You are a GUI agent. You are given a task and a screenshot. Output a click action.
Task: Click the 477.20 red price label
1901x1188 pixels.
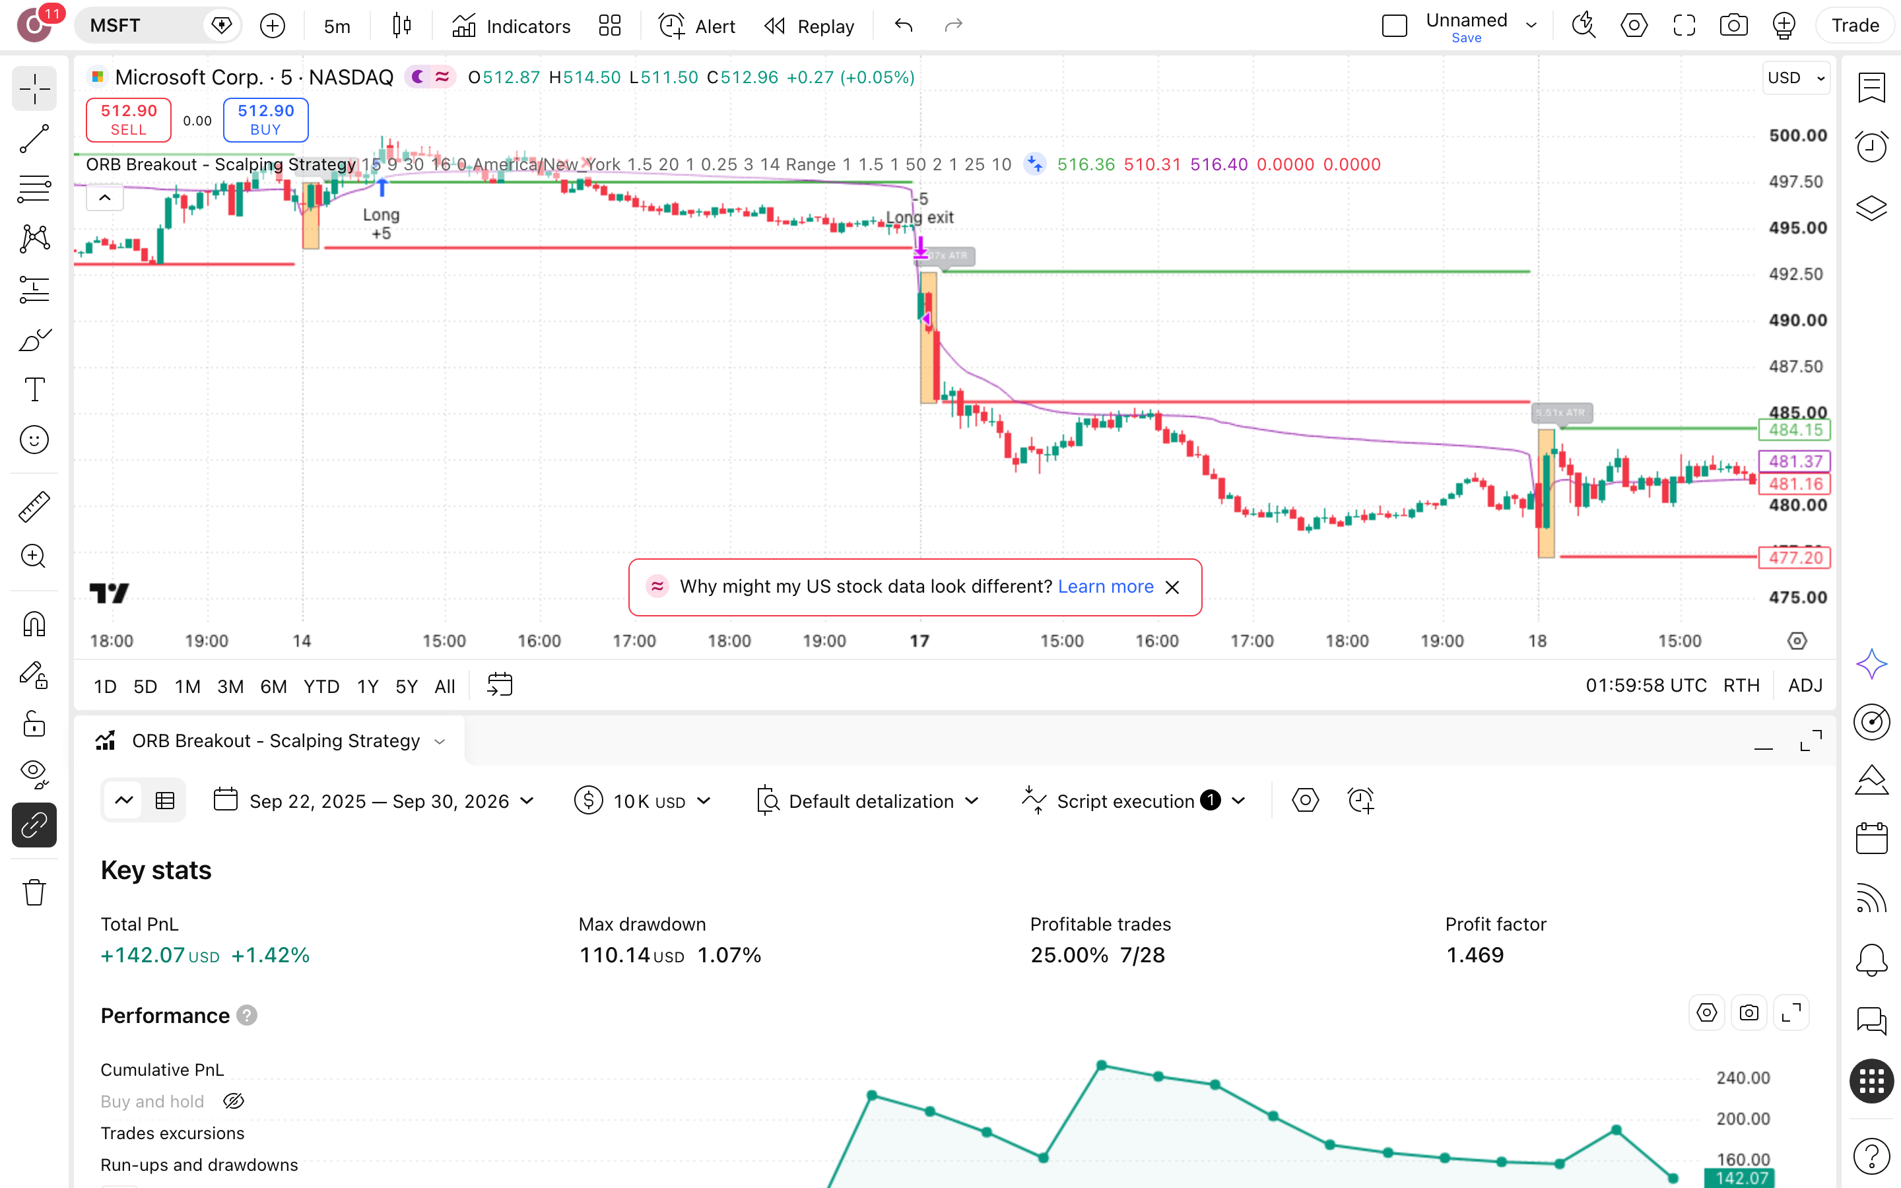pos(1795,557)
